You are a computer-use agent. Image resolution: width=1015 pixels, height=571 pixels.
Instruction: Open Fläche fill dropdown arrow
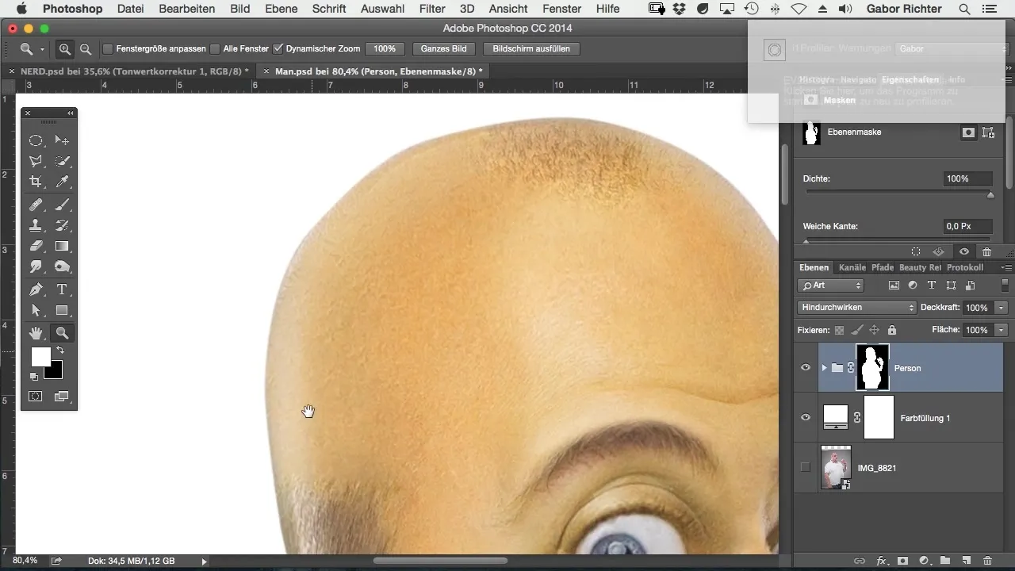click(1002, 330)
